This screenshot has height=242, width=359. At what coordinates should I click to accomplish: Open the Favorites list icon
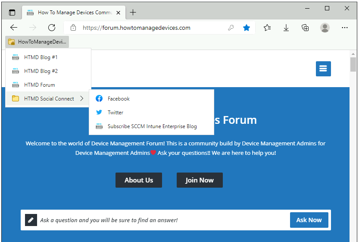pos(267,28)
